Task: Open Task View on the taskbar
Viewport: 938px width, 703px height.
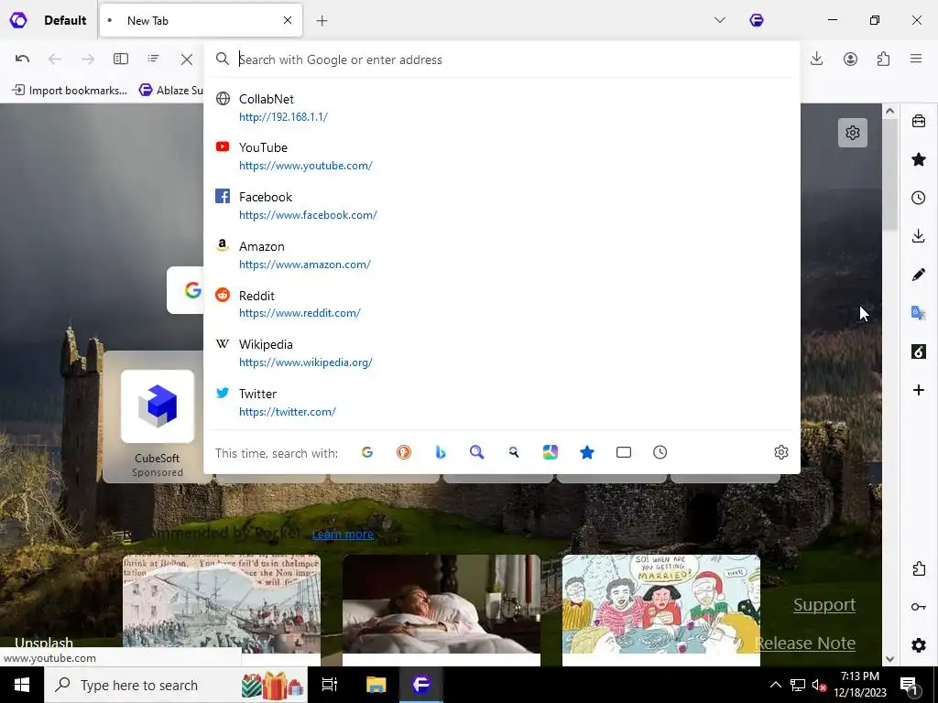Action: (x=330, y=685)
